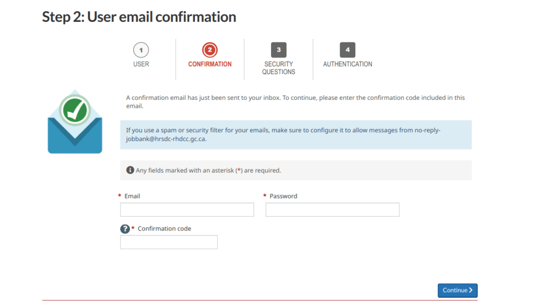The width and height of the screenshot is (544, 301).
Task: Select the USER step label
Action: point(141,64)
